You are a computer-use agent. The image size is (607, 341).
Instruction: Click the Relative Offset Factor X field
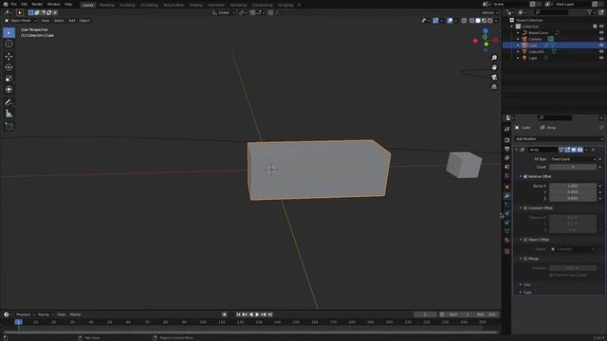(573, 186)
